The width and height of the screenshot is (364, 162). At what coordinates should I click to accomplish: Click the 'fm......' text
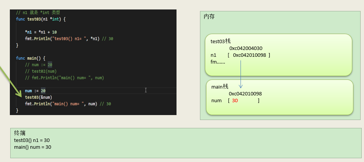[218, 62]
